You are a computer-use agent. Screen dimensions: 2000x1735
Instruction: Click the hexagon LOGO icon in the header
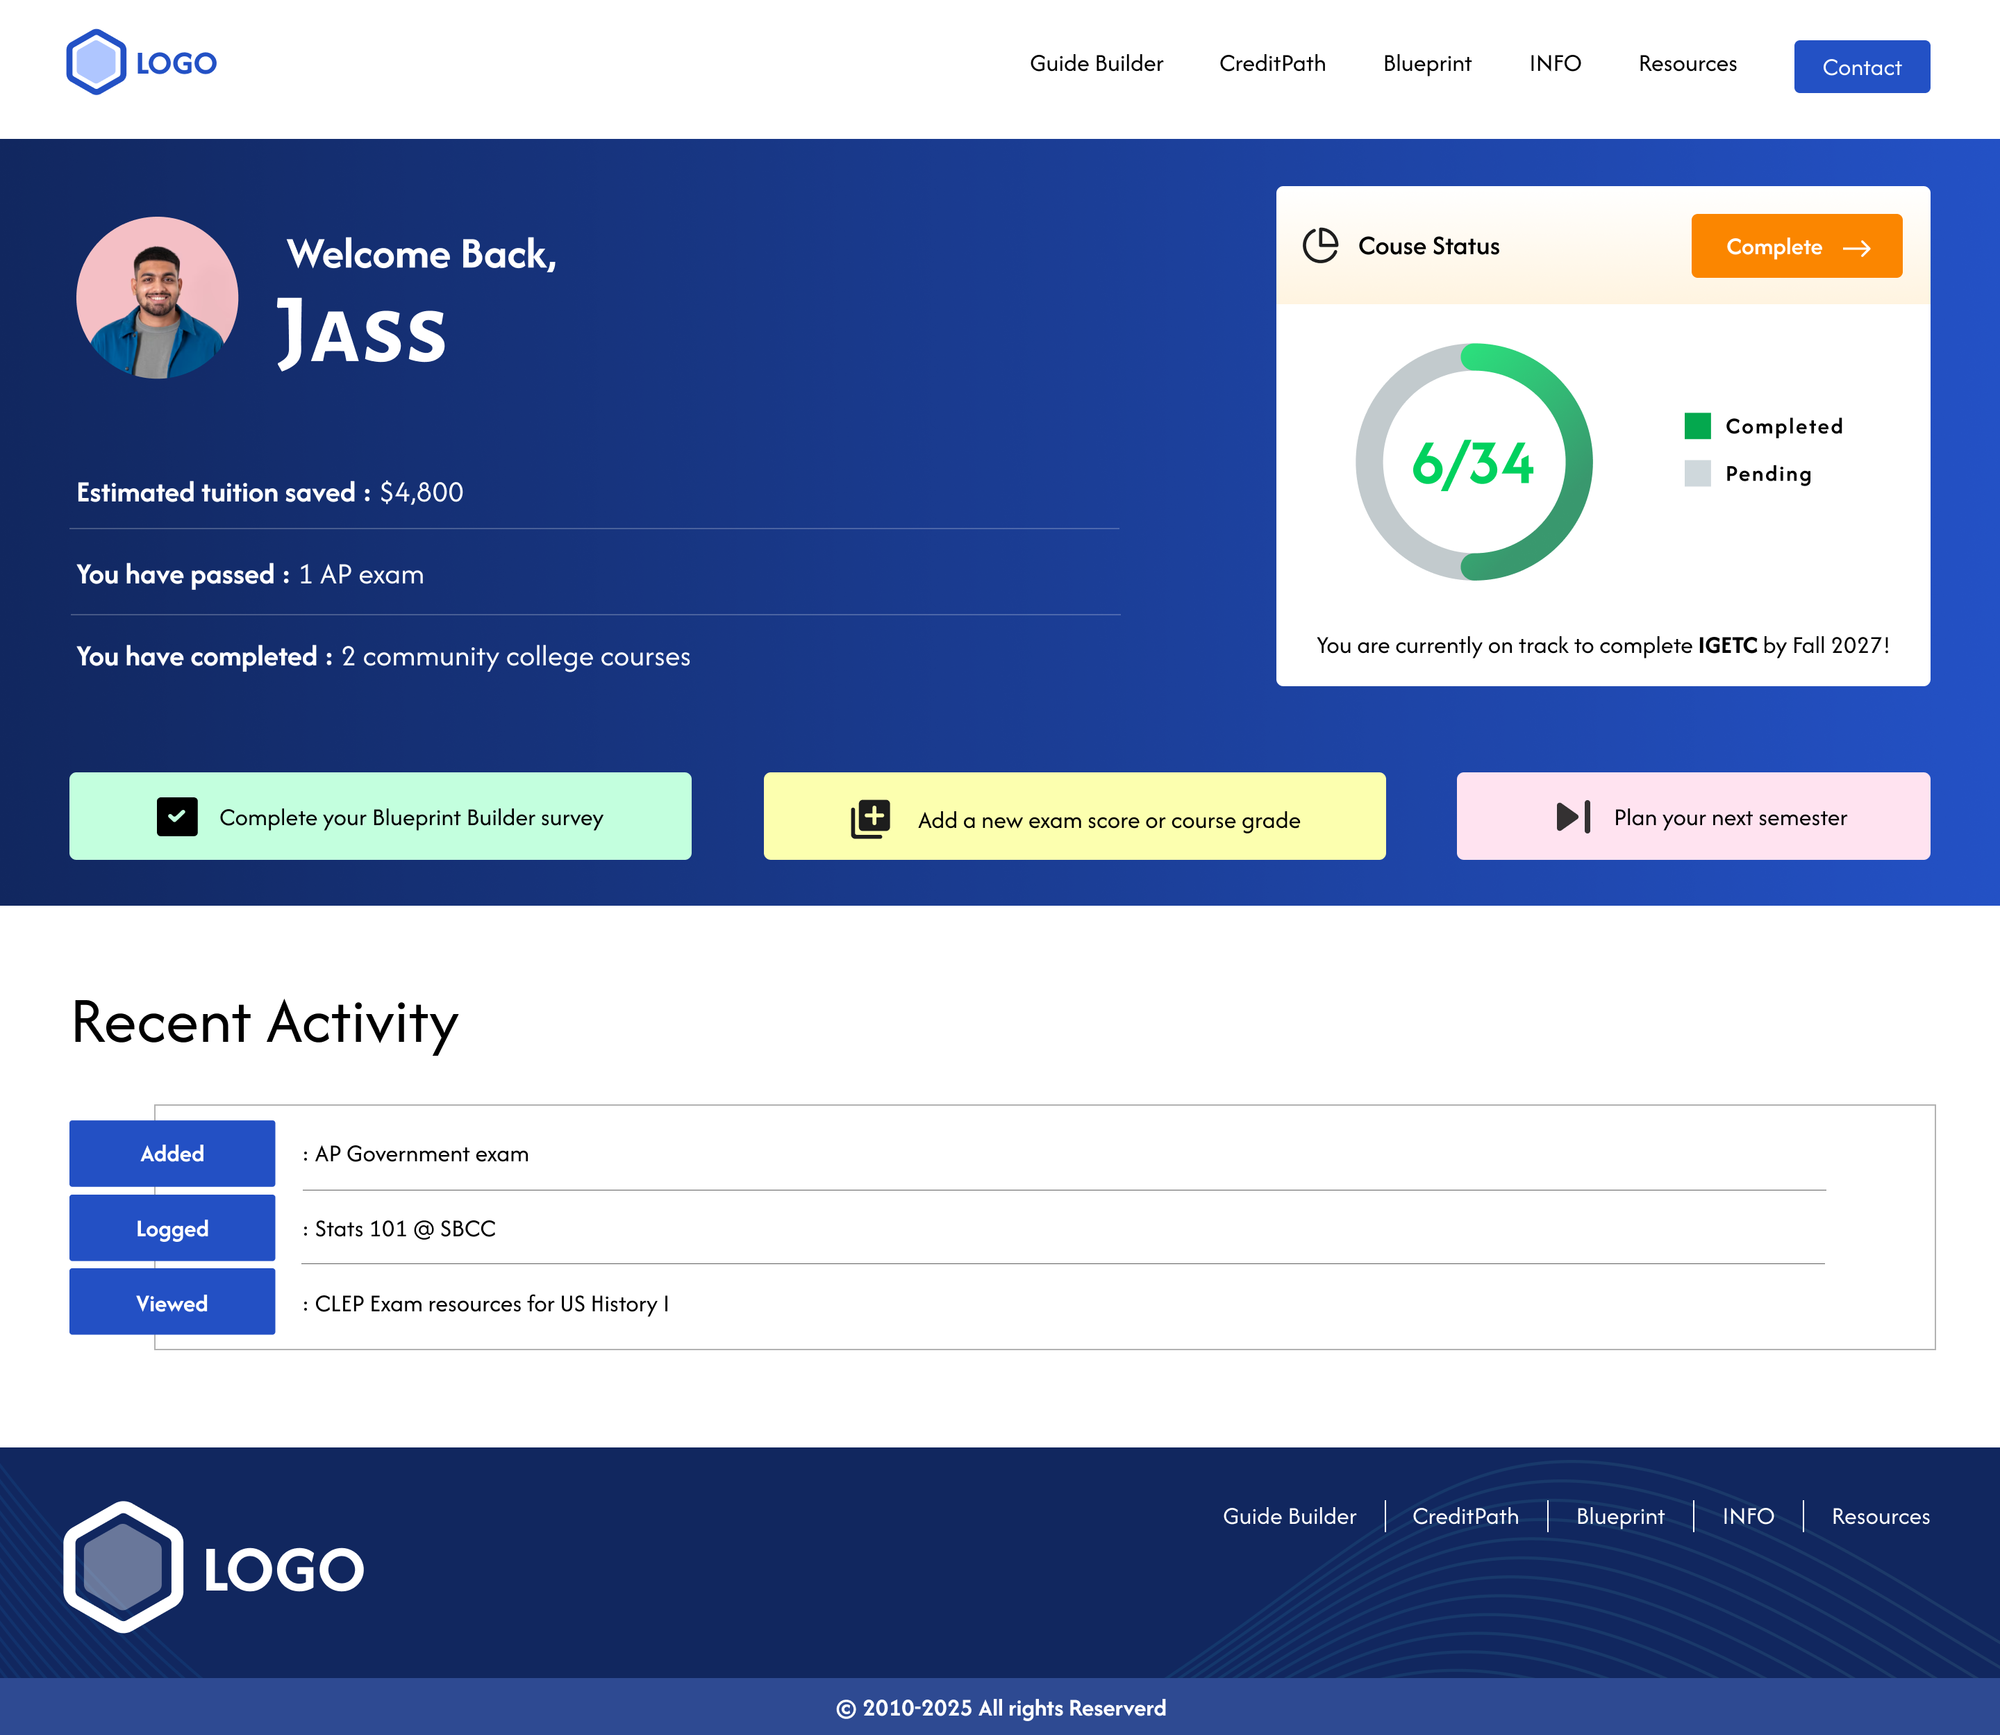(96, 62)
